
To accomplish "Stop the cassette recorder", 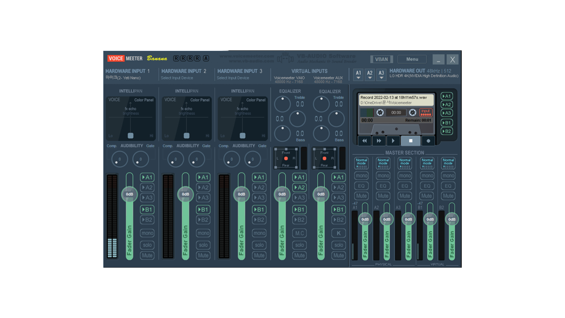I will [x=411, y=141].
